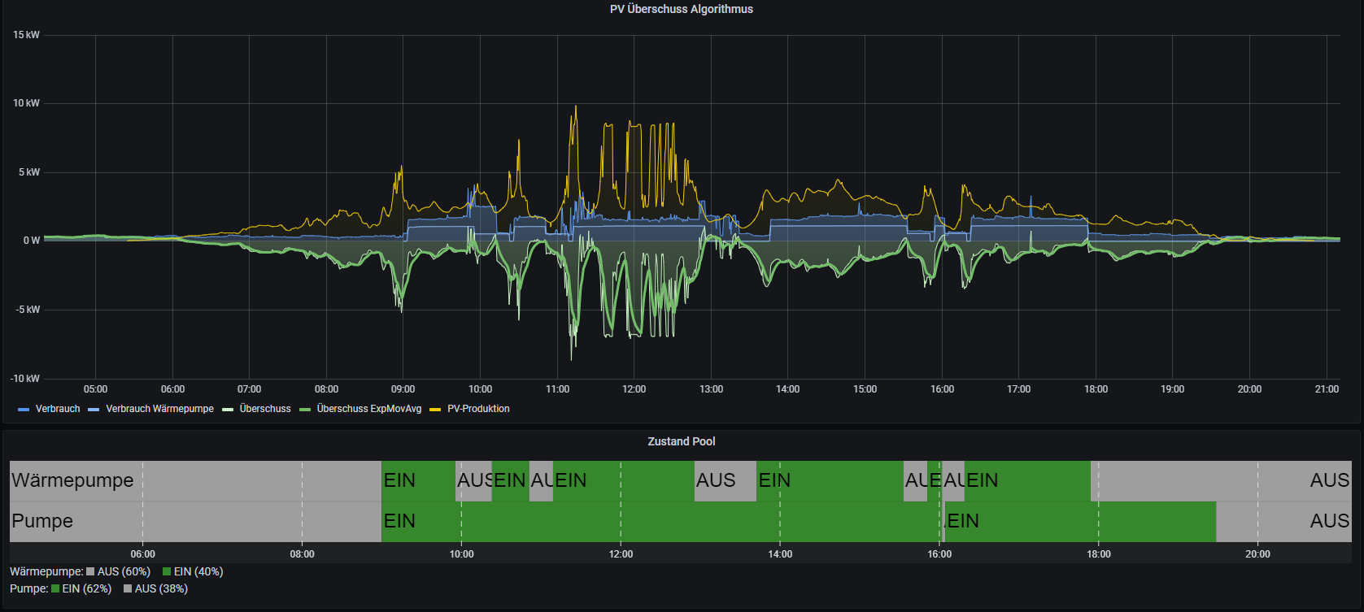Toggle the Überschuss series legend label

click(x=265, y=409)
